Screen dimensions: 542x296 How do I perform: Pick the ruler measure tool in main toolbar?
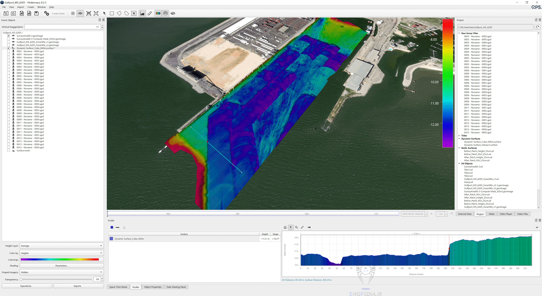(x=150, y=13)
